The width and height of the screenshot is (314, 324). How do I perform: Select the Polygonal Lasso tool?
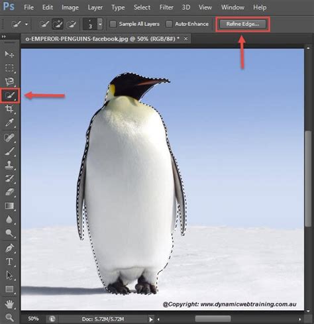point(9,81)
